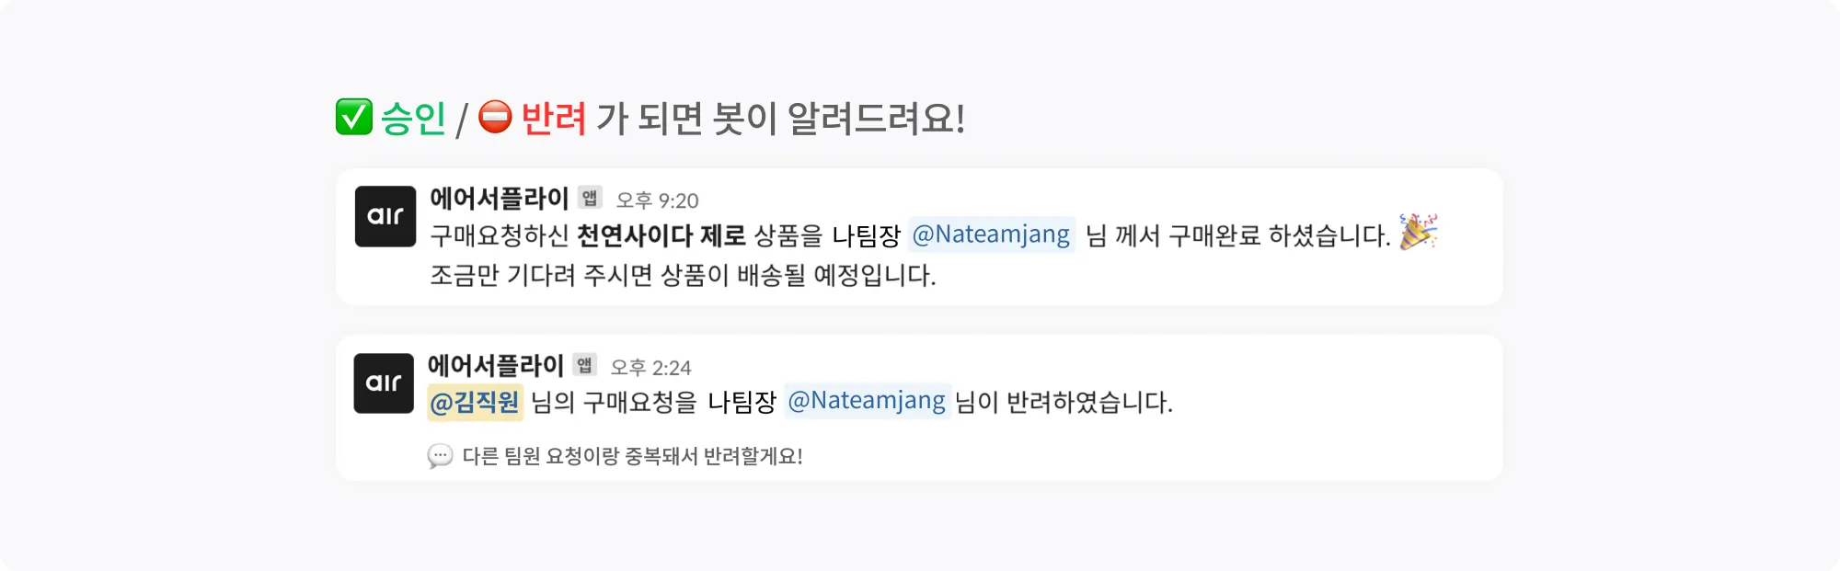Click the red no-entry emoji in the heading
Image resolution: width=1840 pixels, height=571 pixels.
[495, 117]
